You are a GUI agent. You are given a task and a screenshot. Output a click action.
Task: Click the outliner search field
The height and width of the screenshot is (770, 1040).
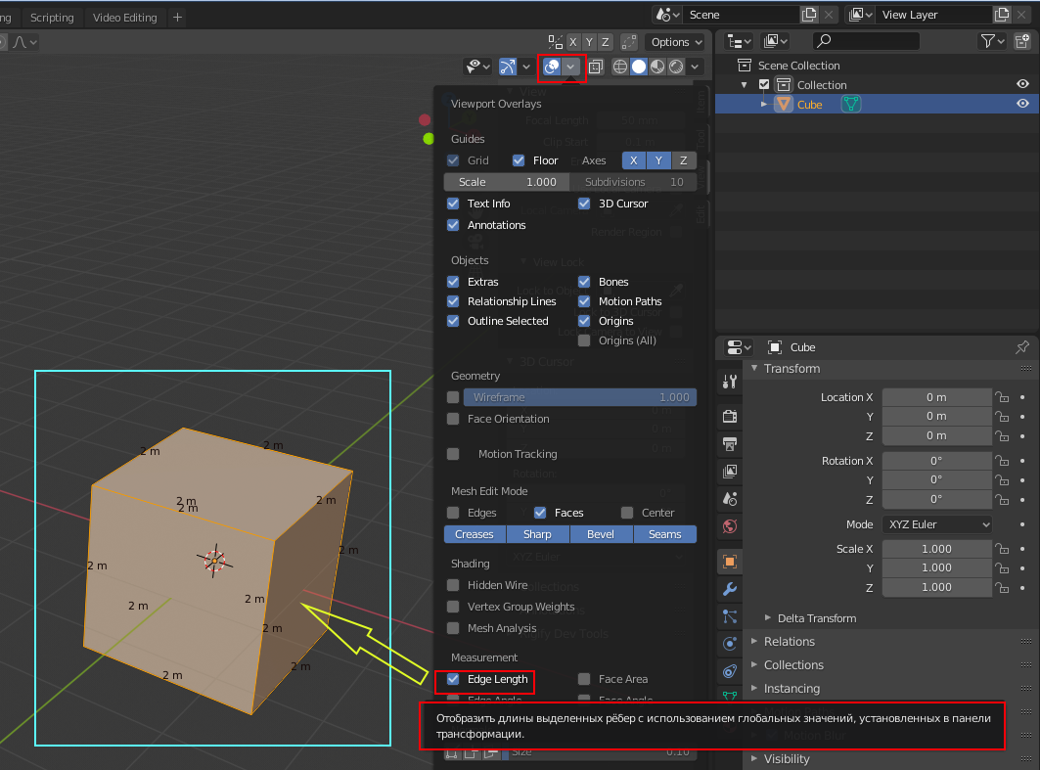coord(866,41)
